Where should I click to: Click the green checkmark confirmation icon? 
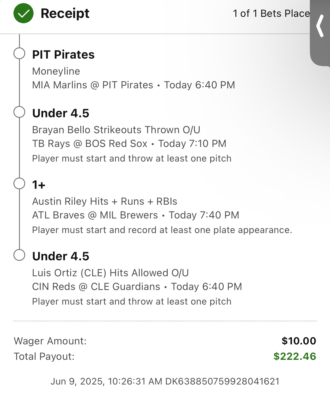[x=24, y=13]
